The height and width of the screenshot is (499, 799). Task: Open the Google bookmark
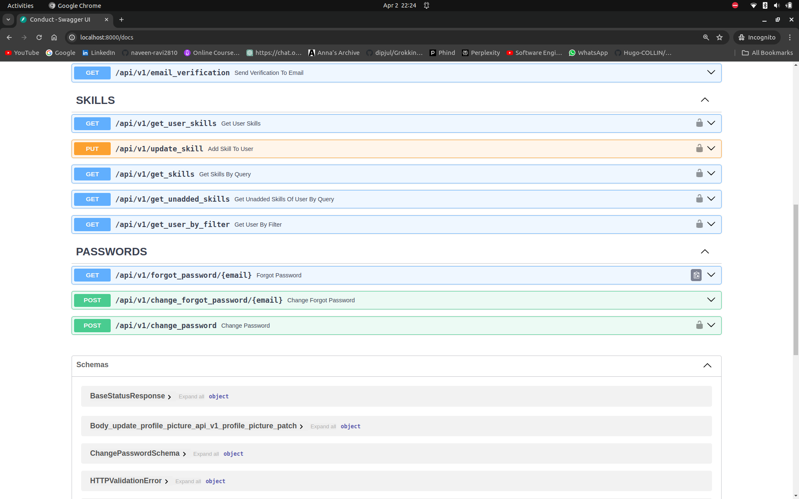[x=61, y=53]
